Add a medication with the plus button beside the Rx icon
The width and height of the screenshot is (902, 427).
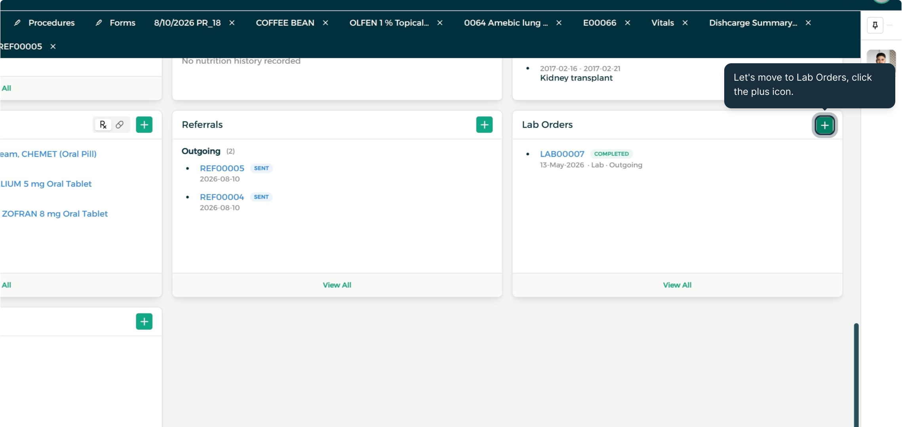144,125
